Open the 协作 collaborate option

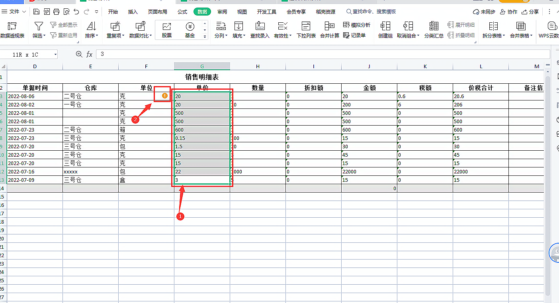[509, 12]
